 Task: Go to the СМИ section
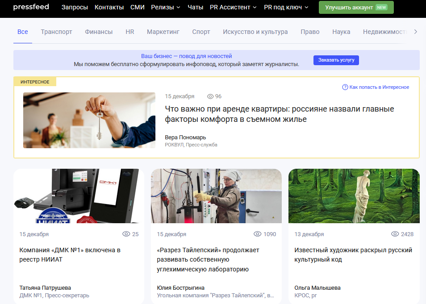138,7
